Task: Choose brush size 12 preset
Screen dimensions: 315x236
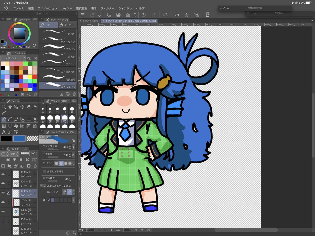Action: click(57, 110)
